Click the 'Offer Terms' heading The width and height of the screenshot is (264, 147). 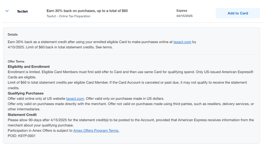point(16,62)
